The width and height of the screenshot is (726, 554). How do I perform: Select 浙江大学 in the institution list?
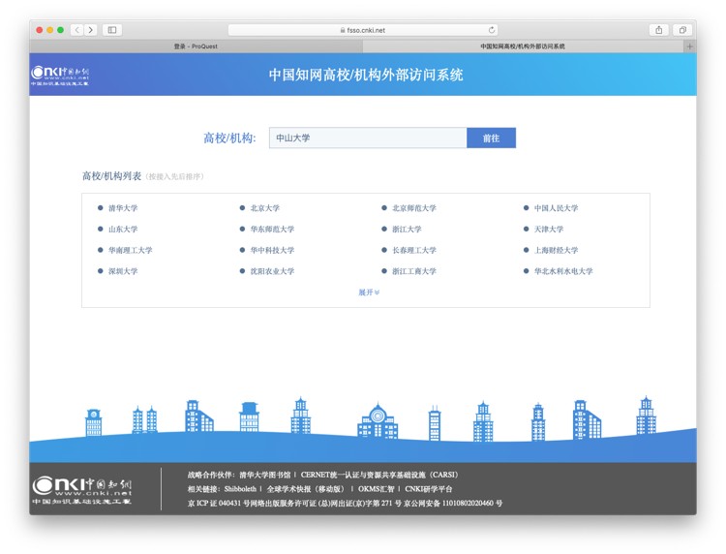point(407,229)
